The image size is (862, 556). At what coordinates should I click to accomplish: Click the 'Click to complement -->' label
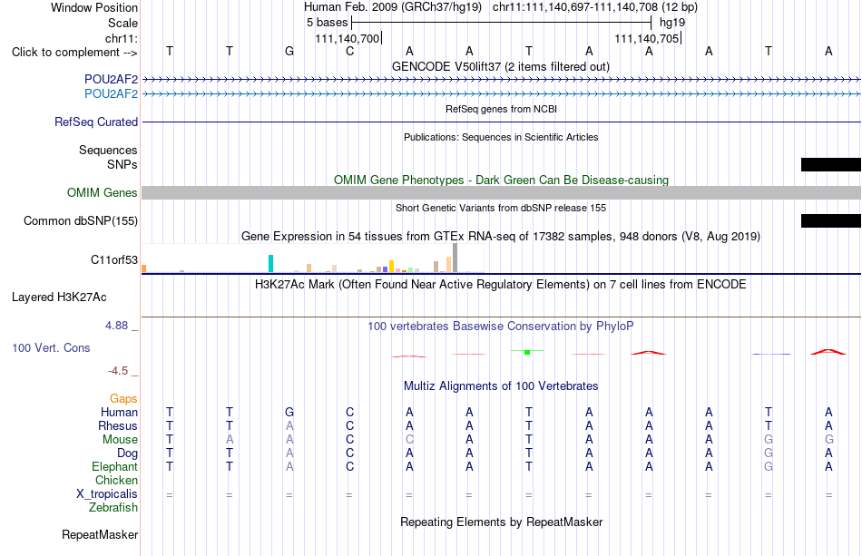coord(74,53)
